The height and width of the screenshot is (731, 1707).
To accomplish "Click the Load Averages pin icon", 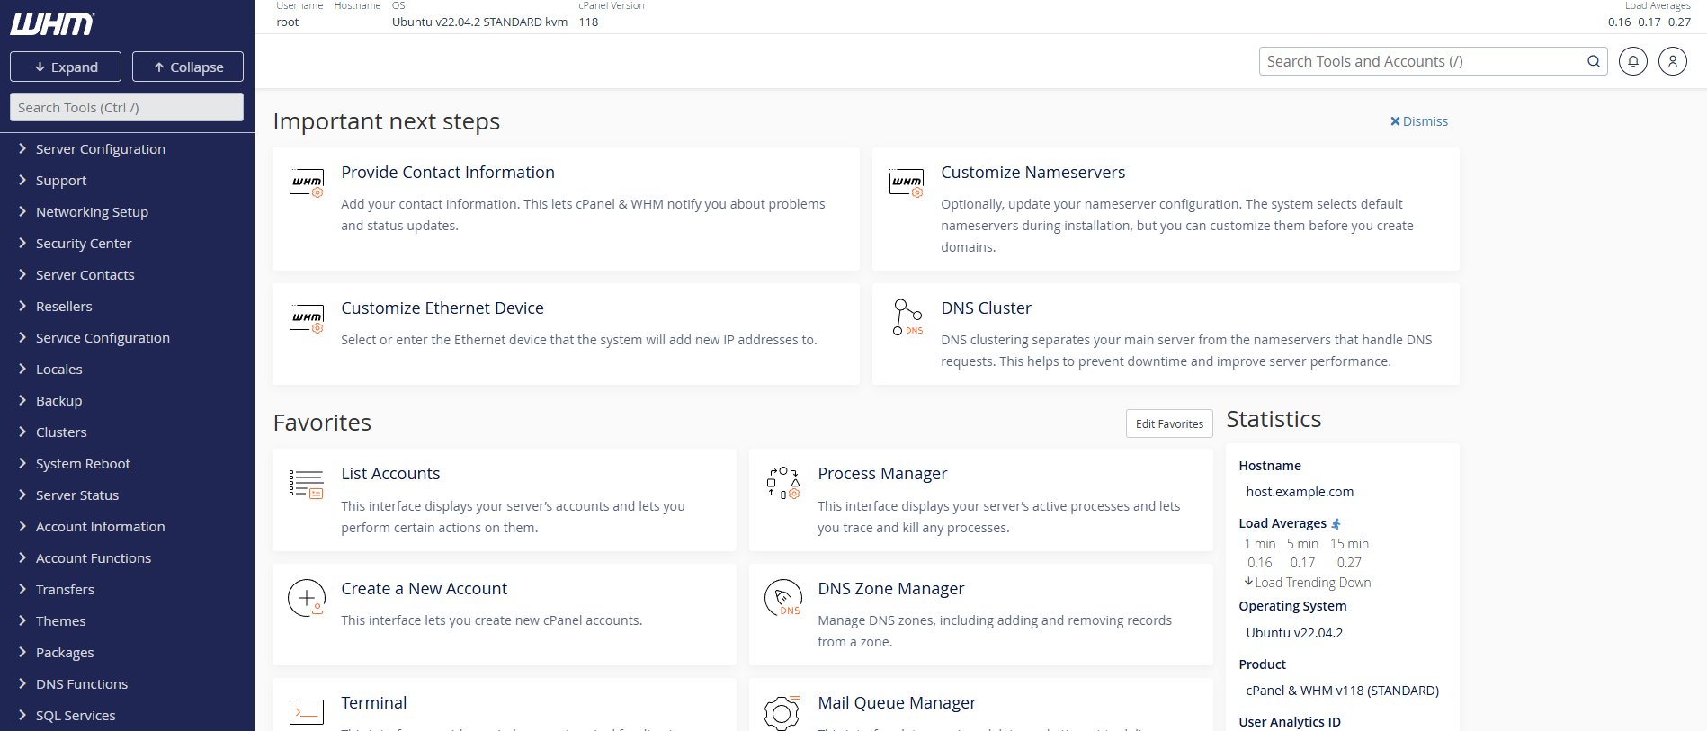I will coord(1336,524).
